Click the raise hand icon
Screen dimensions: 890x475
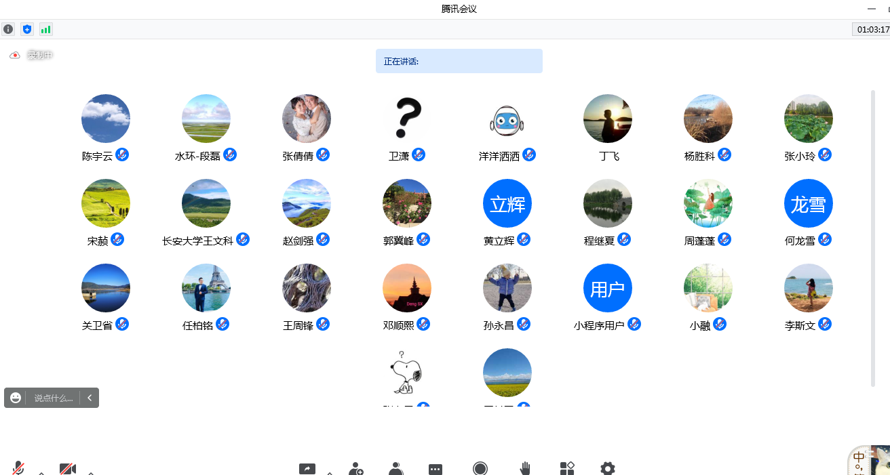[x=525, y=468]
